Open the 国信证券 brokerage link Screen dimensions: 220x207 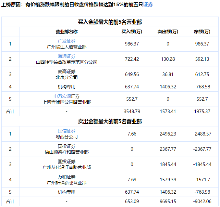click(67, 131)
